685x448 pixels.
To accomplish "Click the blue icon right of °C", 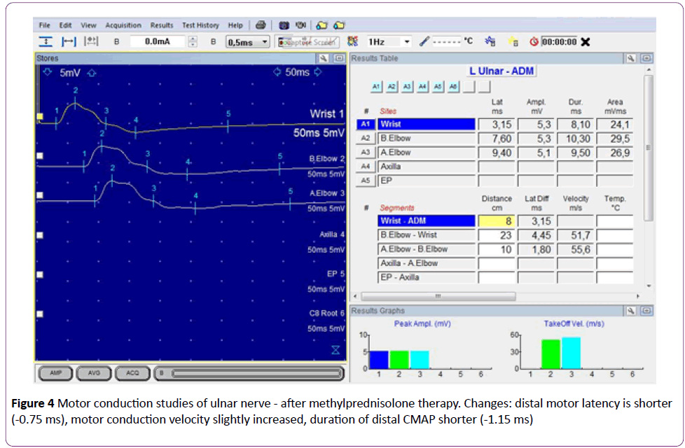I will pyautogui.click(x=490, y=41).
